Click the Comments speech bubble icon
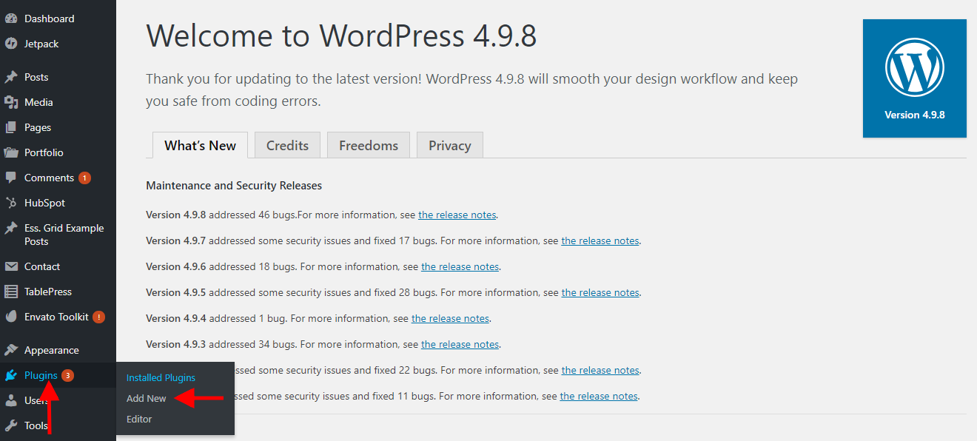Image resolution: width=977 pixels, height=441 pixels. pos(11,178)
